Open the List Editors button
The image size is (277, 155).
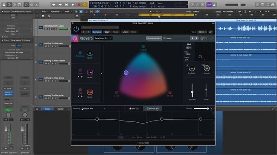258,5
